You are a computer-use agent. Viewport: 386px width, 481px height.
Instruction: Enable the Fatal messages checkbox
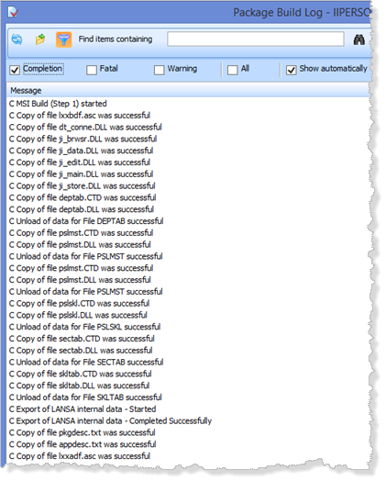[x=92, y=70]
